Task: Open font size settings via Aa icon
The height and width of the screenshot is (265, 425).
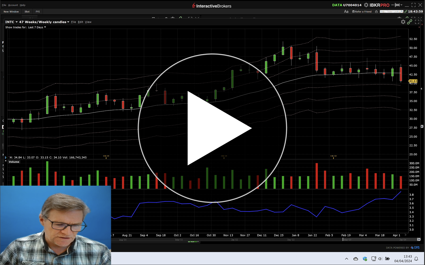Action: click(x=346, y=11)
